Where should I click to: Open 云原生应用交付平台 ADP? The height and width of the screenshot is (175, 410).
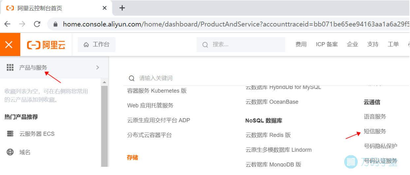159,120
